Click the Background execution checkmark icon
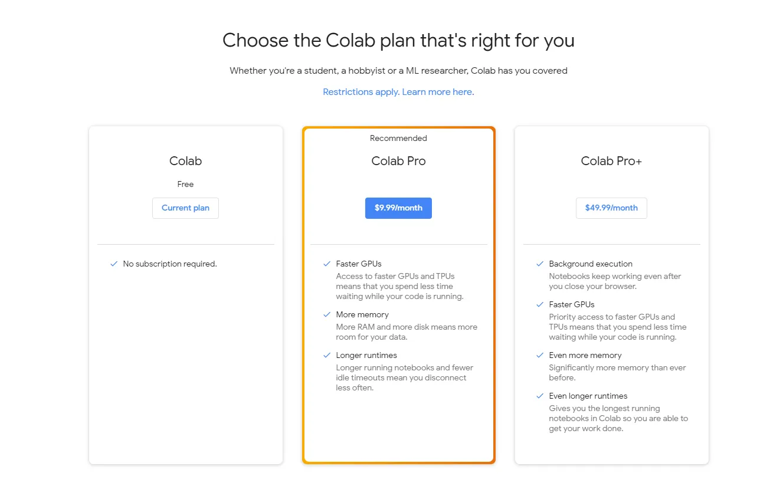770x496 pixels. coord(540,264)
